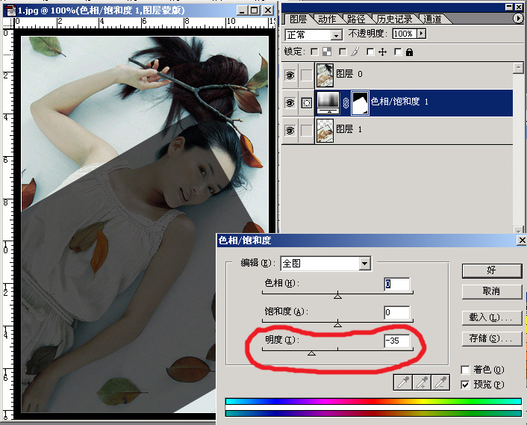The image size is (527, 425).
Task: Enable the 着色 (Colorize) checkbox
Action: (466, 370)
